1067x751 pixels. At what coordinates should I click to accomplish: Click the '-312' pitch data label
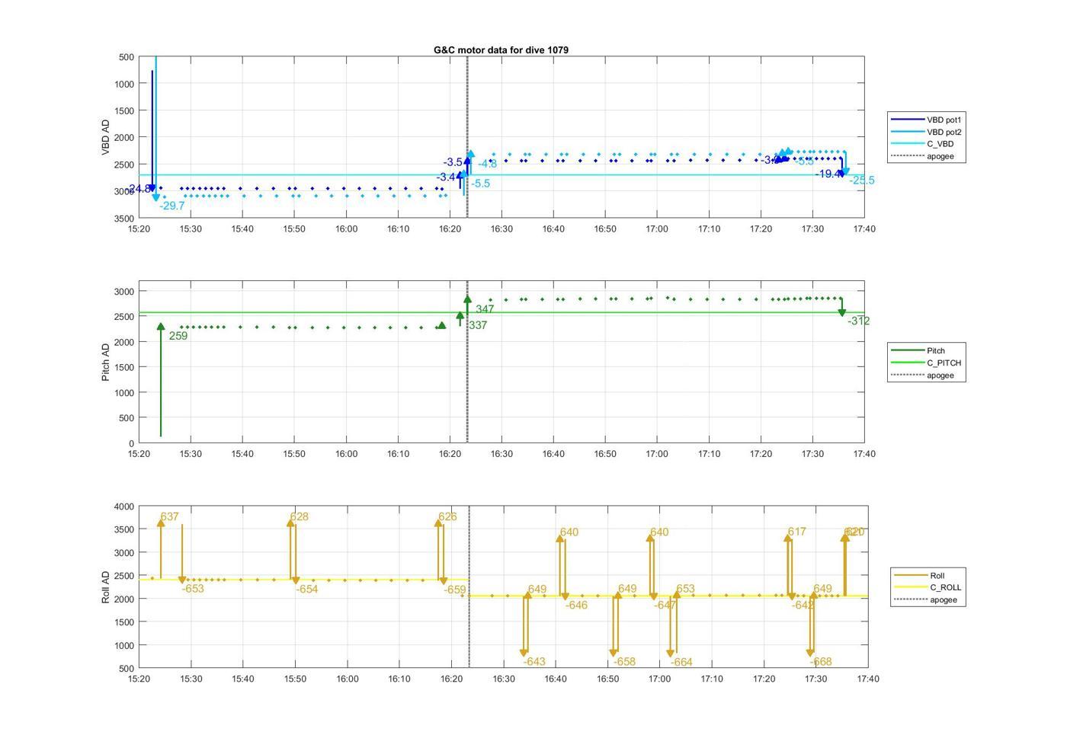click(x=859, y=321)
